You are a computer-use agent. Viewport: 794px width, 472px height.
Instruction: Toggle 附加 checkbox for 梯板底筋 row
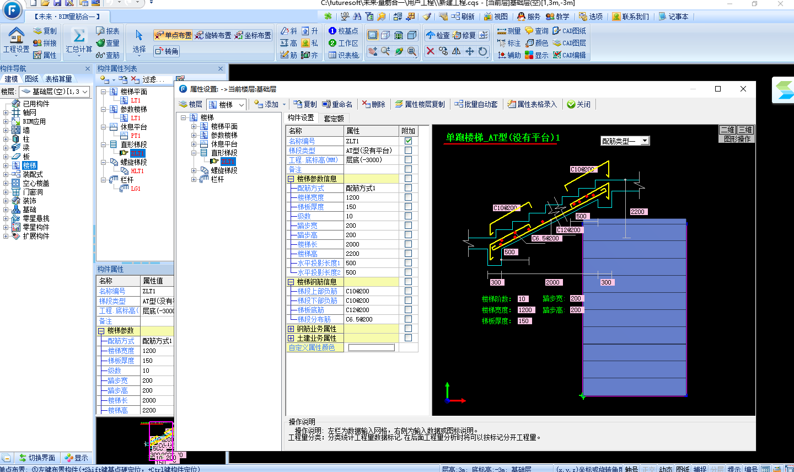point(408,310)
